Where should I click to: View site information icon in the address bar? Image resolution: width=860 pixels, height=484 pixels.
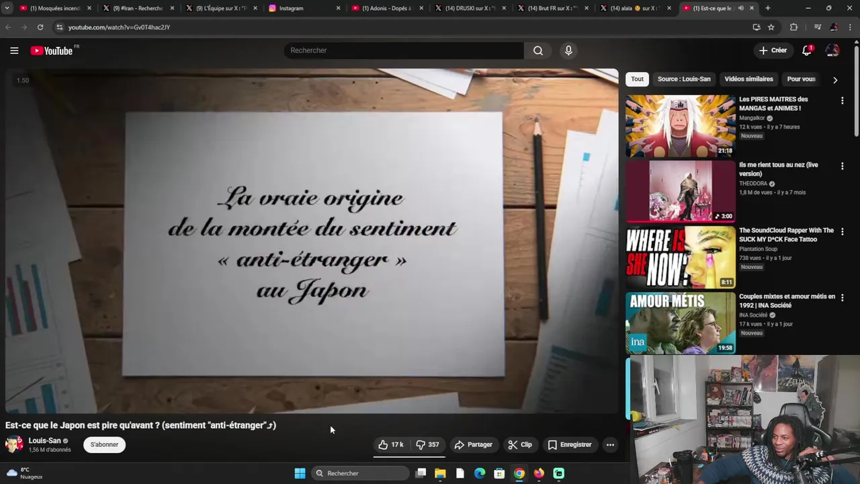click(59, 27)
